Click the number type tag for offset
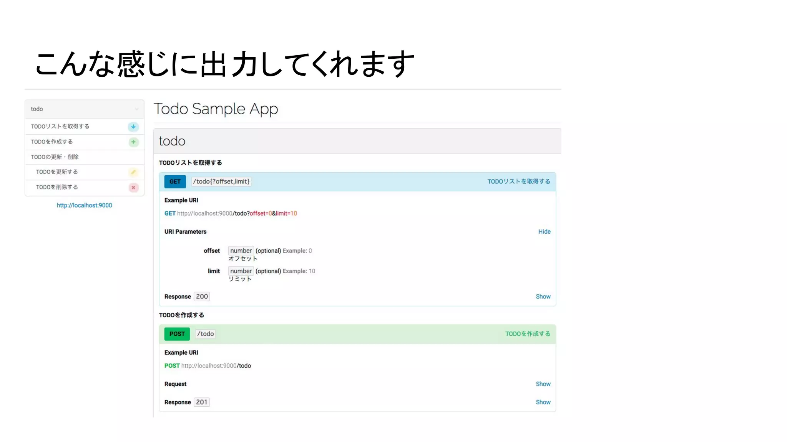The image size is (787, 442). [x=241, y=251]
